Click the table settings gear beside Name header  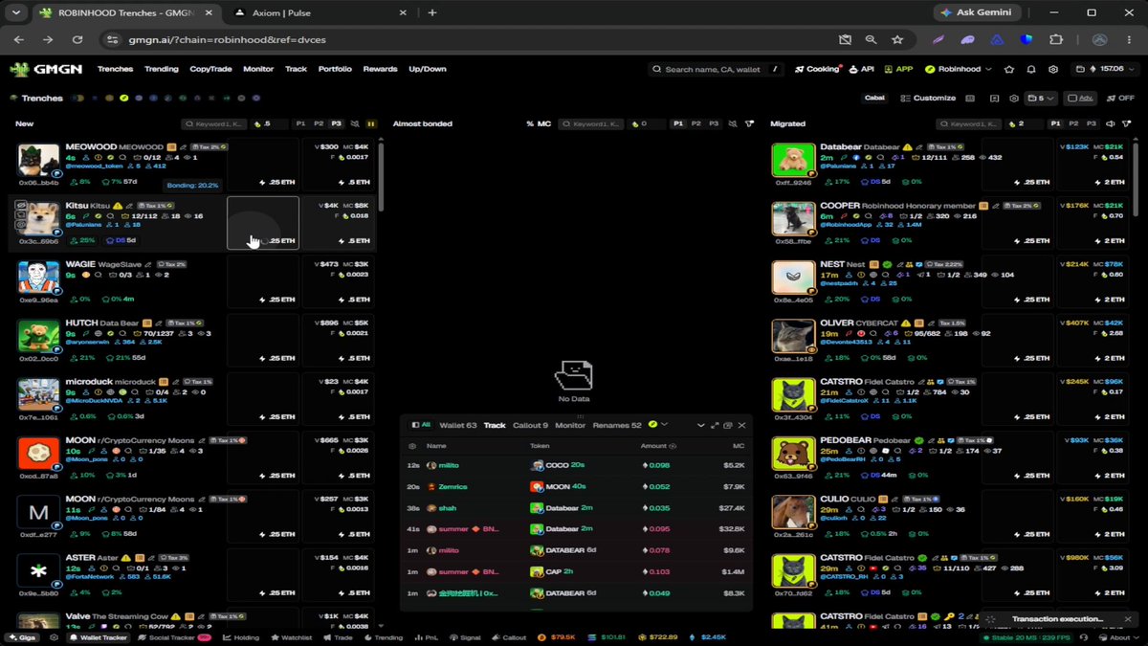click(x=412, y=446)
